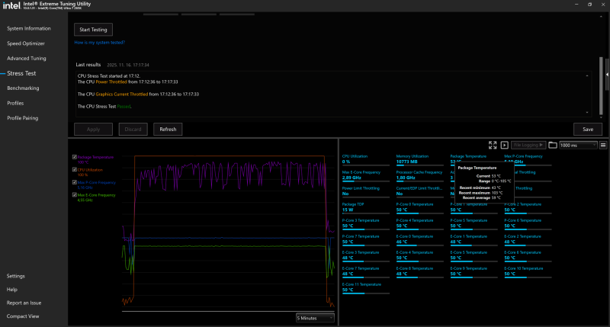Click the File Logging button

click(x=528, y=144)
